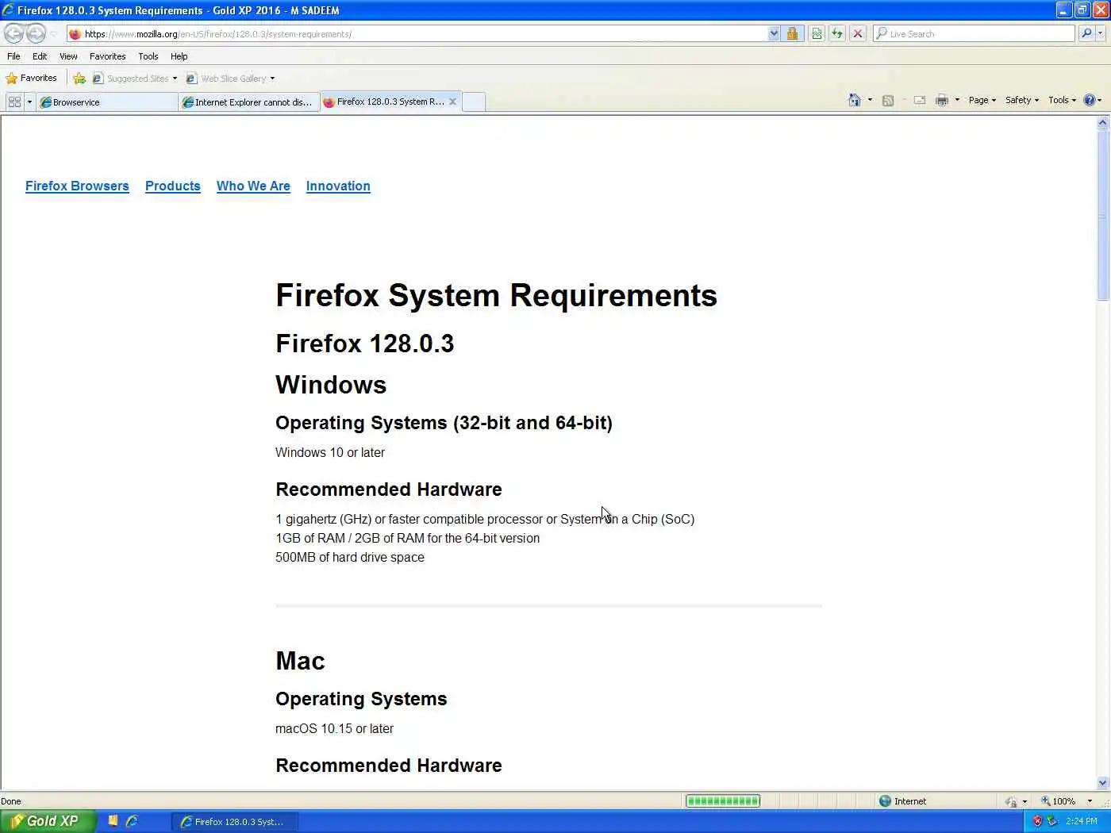Switch to Internet Explorer cannot display tab

pos(249,102)
